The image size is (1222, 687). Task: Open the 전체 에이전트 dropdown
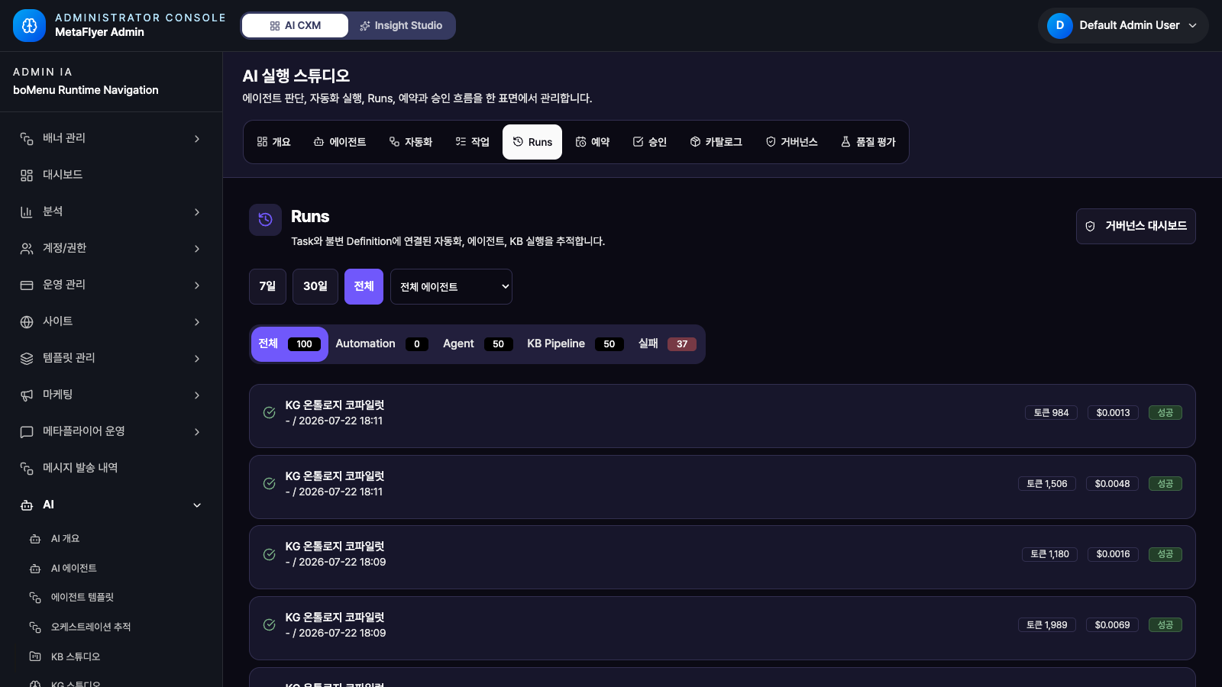pos(451,286)
